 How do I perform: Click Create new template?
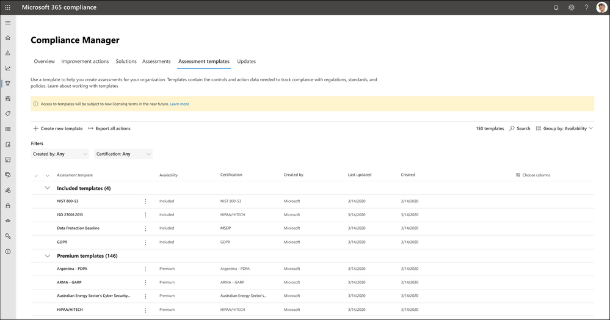58,128
